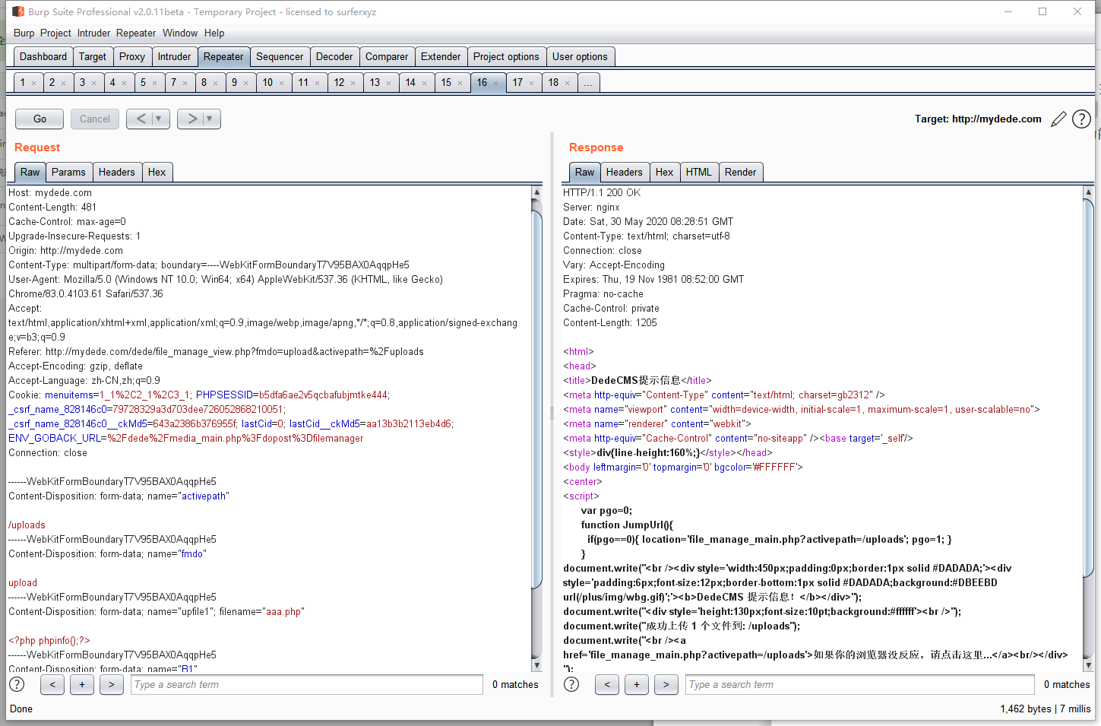Close Repeater tab 1
This screenshot has height=726, width=1101.
click(33, 83)
